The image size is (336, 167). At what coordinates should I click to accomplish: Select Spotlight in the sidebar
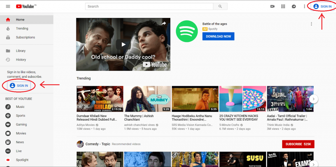pos(27,160)
